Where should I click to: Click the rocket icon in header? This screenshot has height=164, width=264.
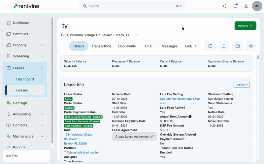coord(246,6)
